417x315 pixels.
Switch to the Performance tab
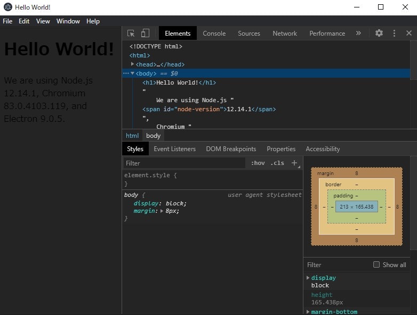pos(327,33)
